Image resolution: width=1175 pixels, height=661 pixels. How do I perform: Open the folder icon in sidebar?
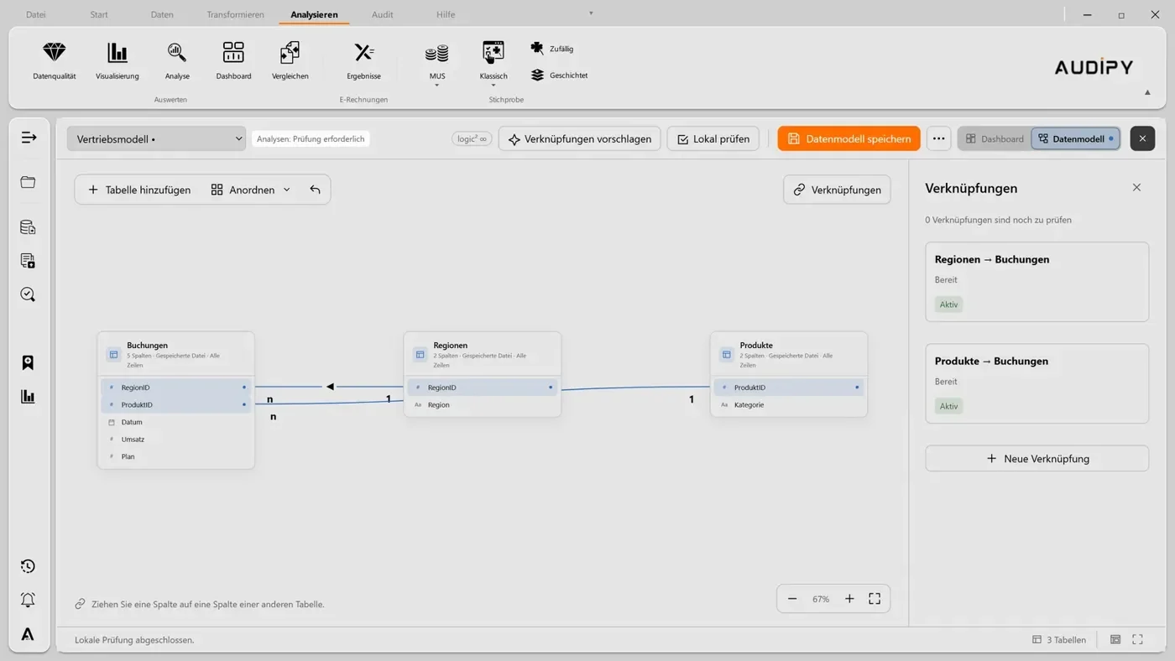click(x=29, y=182)
